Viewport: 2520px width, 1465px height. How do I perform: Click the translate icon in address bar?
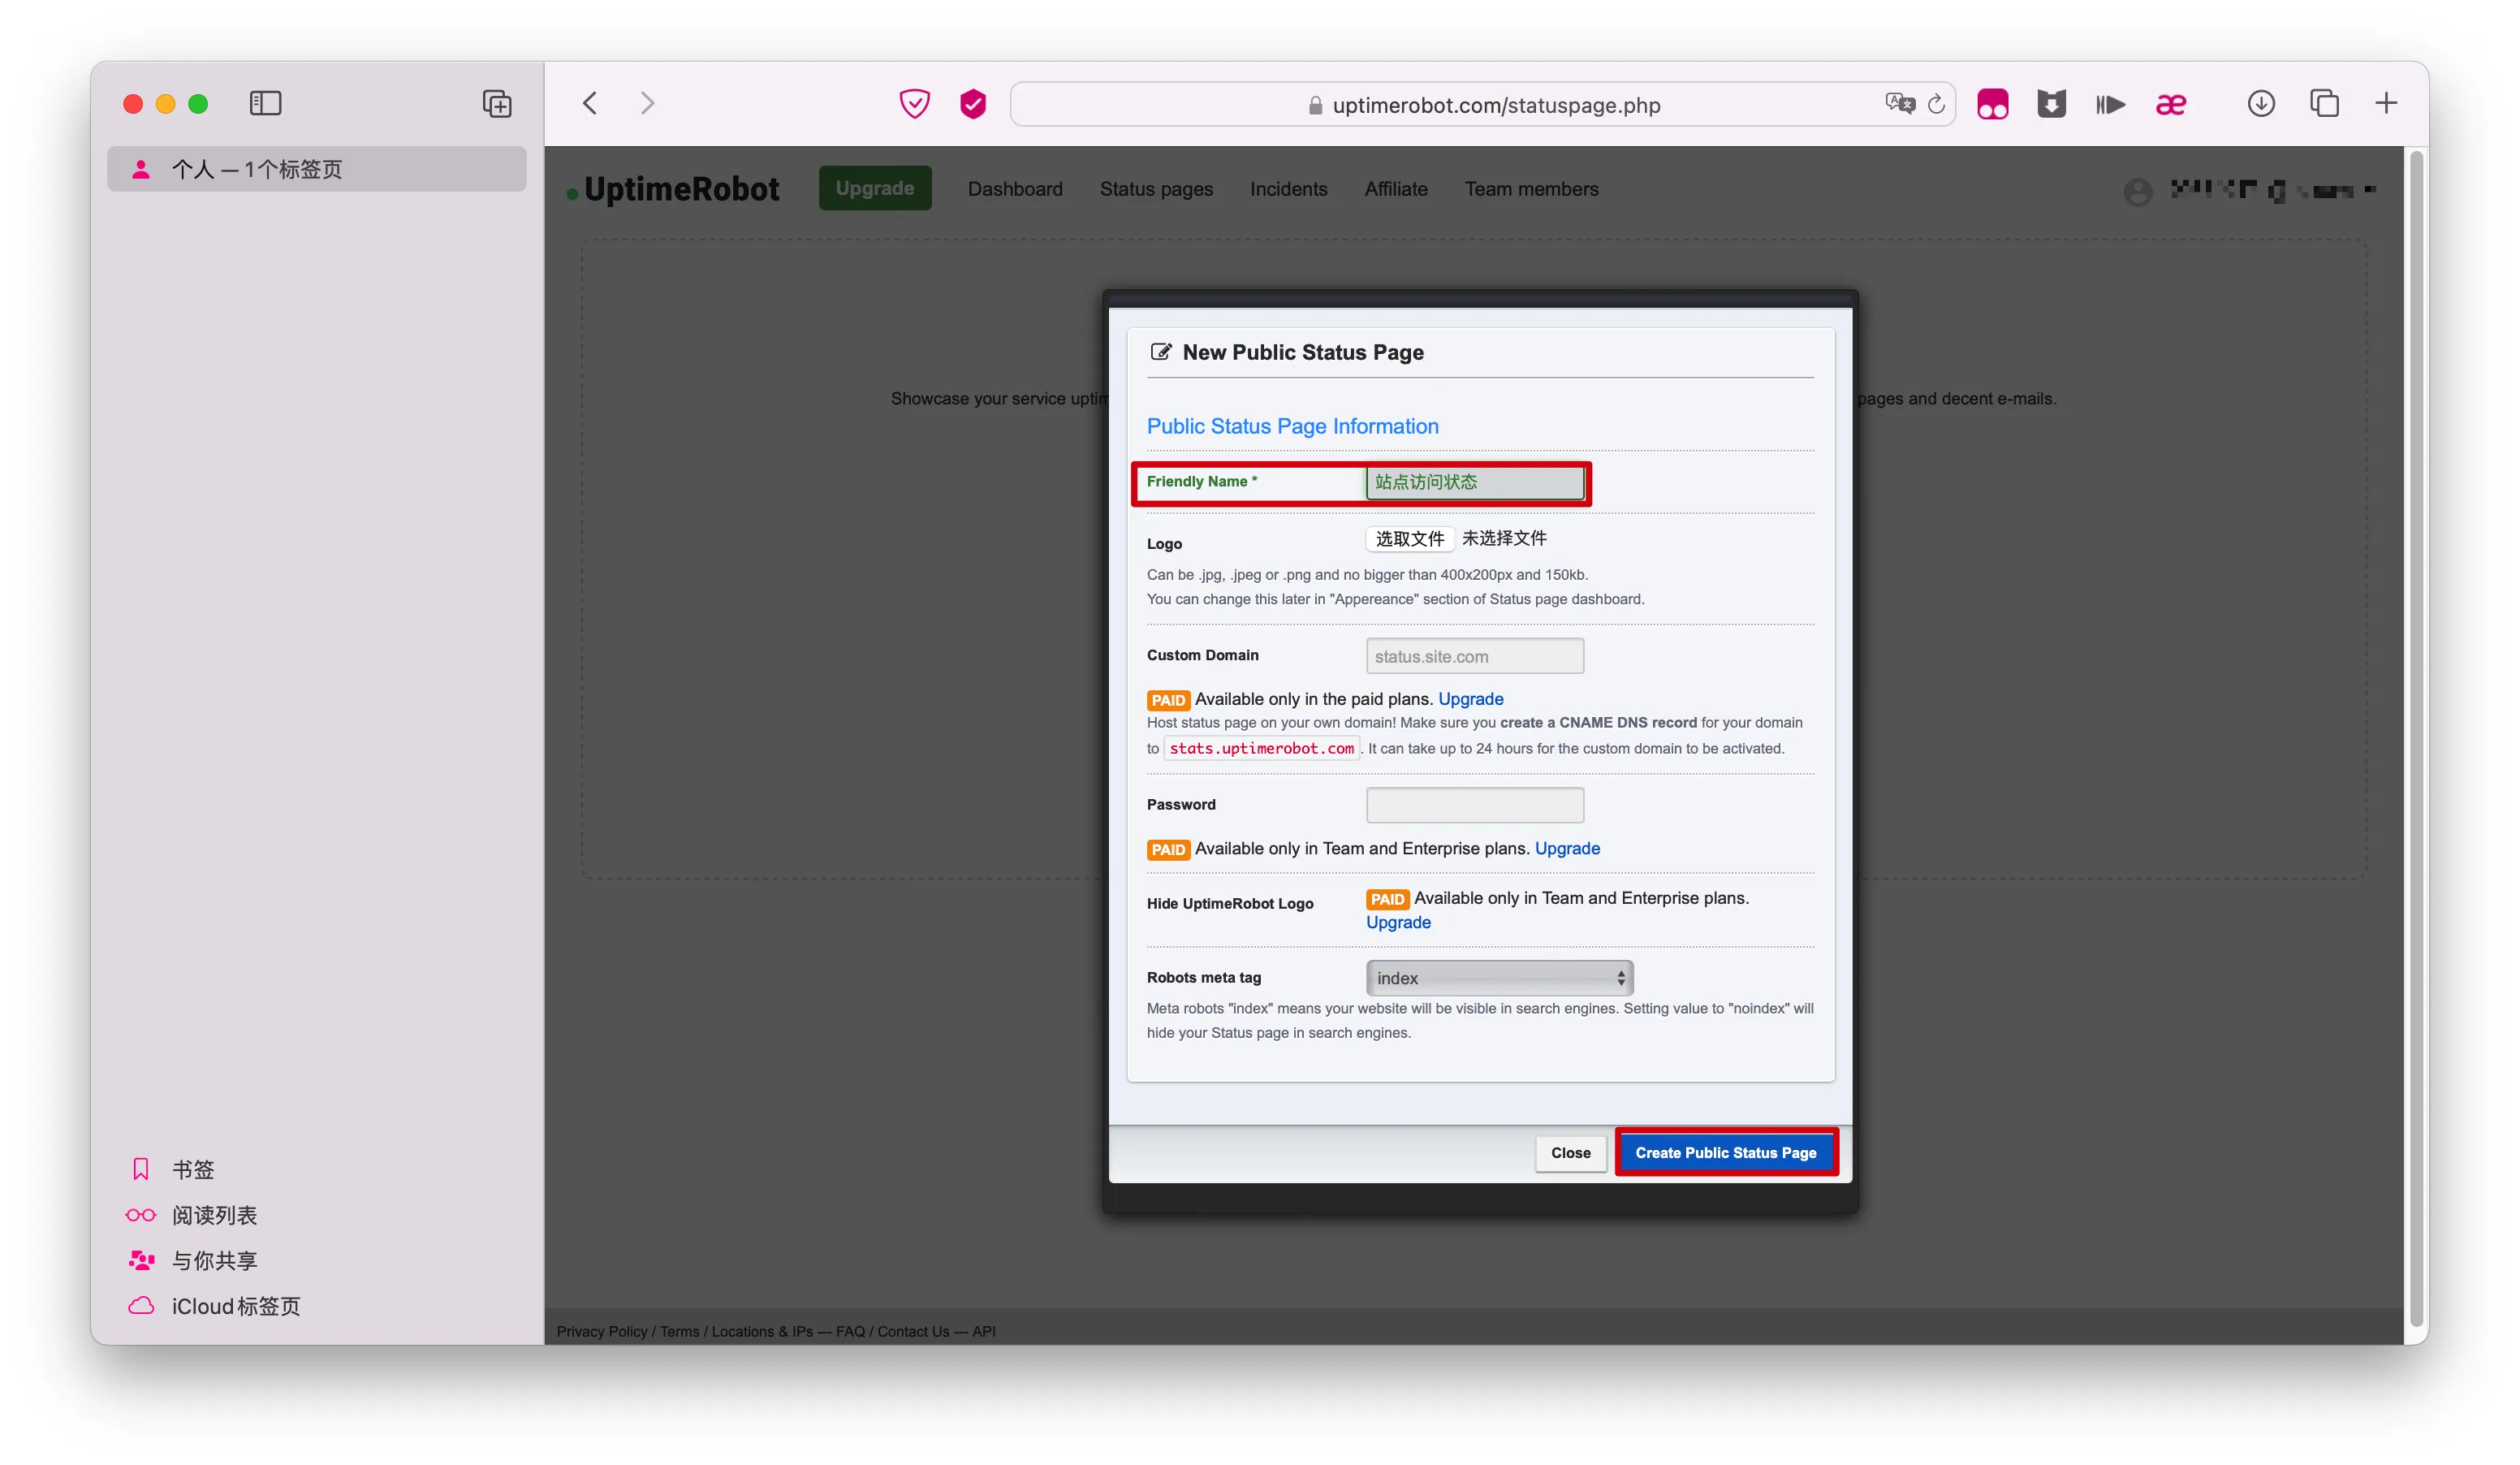pos(1899,104)
